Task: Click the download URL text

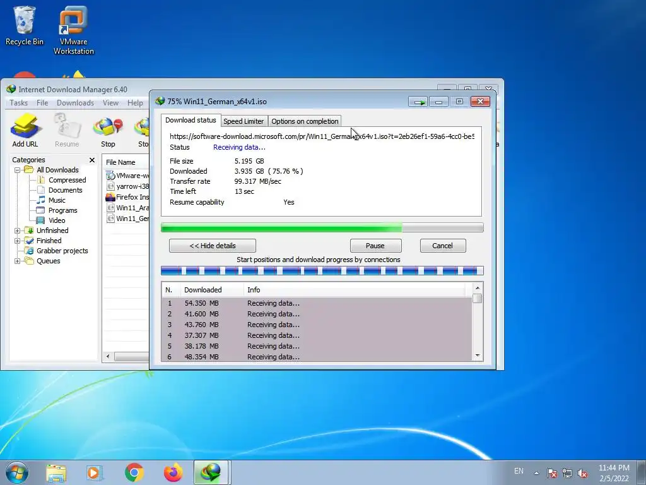Action: (322, 136)
